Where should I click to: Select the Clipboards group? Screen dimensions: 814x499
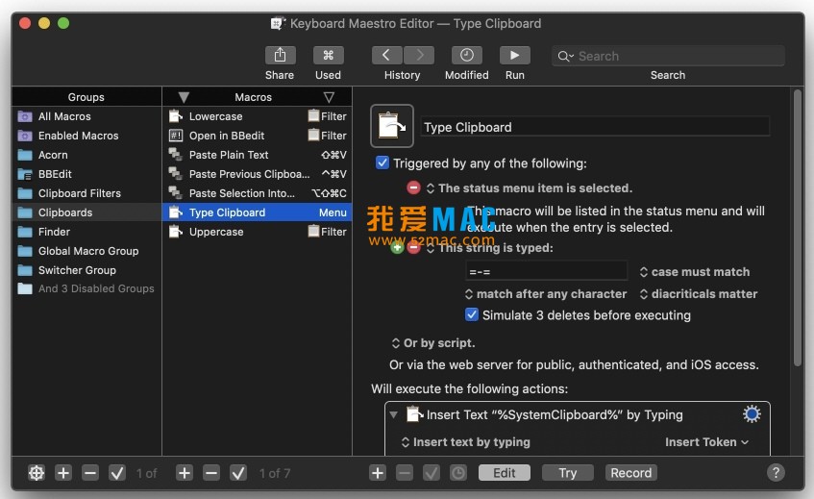86,212
